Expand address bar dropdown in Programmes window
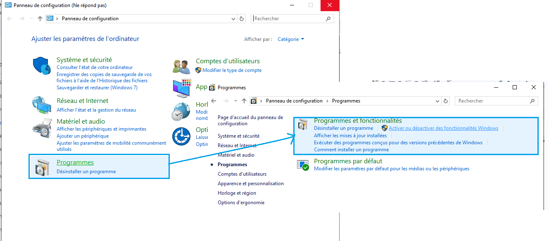Image resolution: width=549 pixels, height=241 pixels. [x=437, y=101]
